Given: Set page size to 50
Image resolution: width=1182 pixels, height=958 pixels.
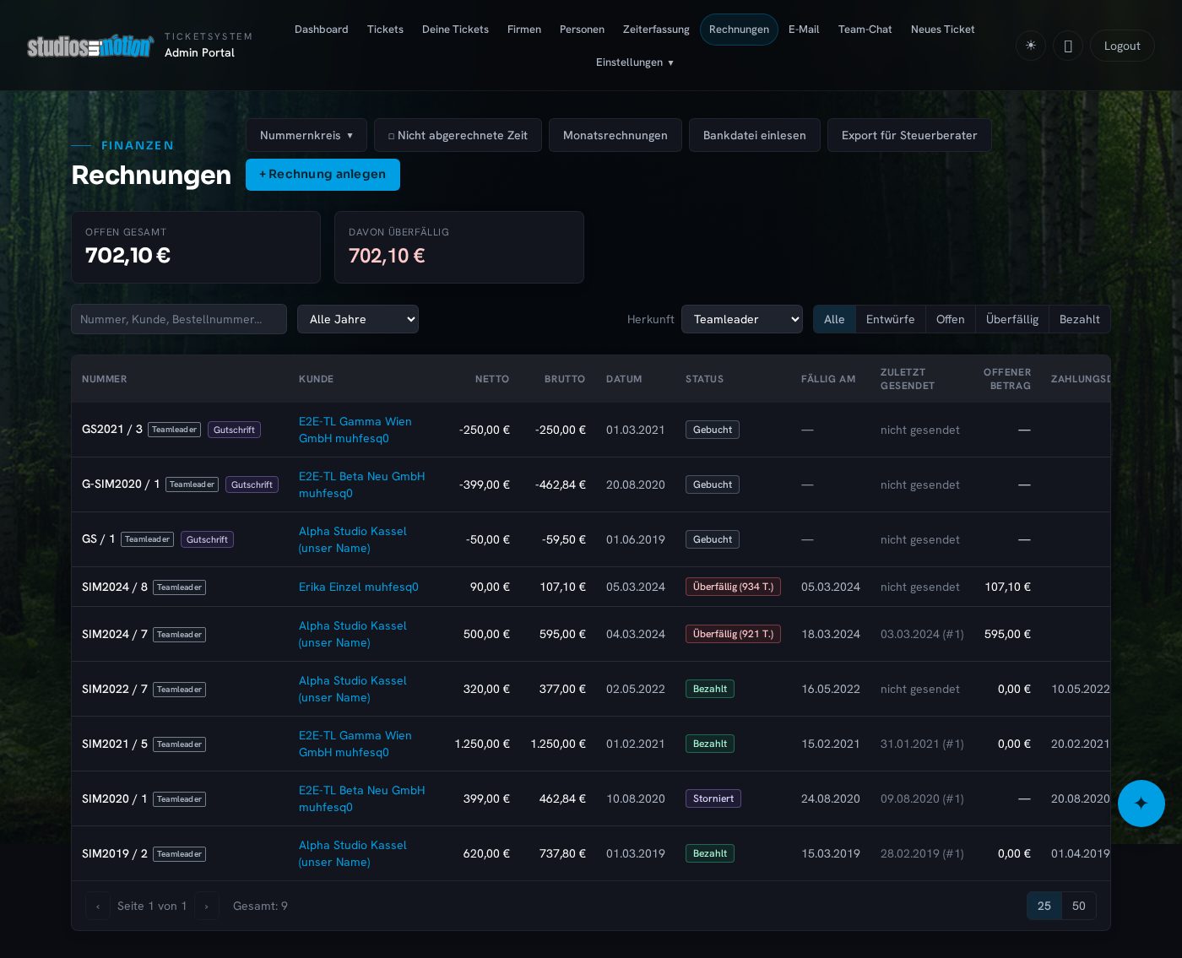Looking at the screenshot, I should point(1078,906).
